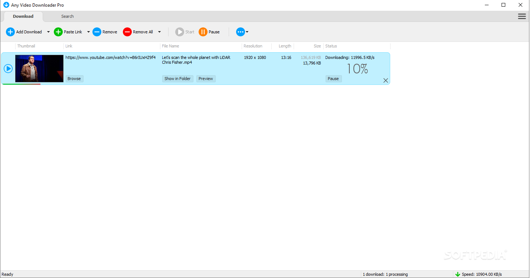Switch to the Search tab
Viewport: 532px width, 278px height.
tap(67, 16)
